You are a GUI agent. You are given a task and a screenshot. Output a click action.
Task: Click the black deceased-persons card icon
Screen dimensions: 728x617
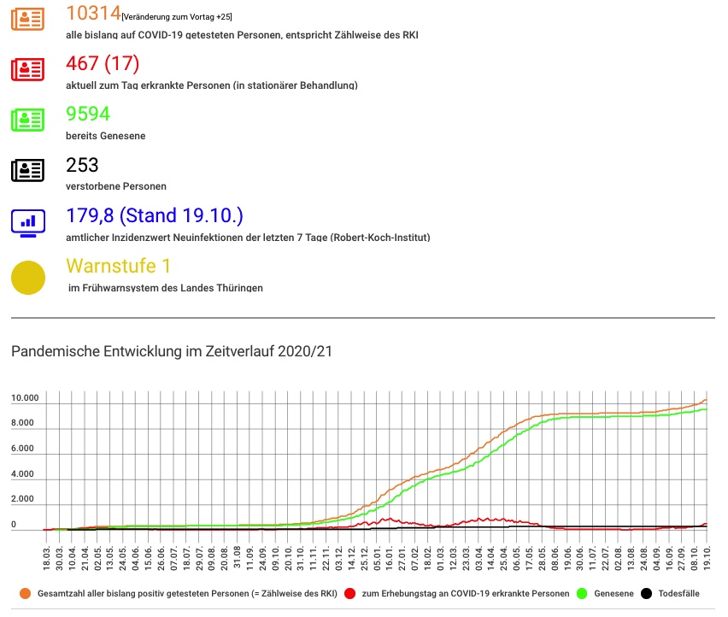click(x=28, y=170)
